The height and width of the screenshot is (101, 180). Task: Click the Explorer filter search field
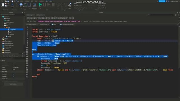point(12,15)
